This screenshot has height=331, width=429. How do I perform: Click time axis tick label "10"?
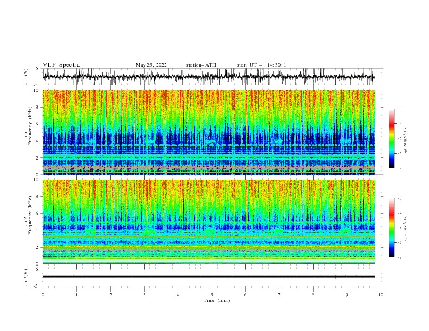click(x=381, y=295)
